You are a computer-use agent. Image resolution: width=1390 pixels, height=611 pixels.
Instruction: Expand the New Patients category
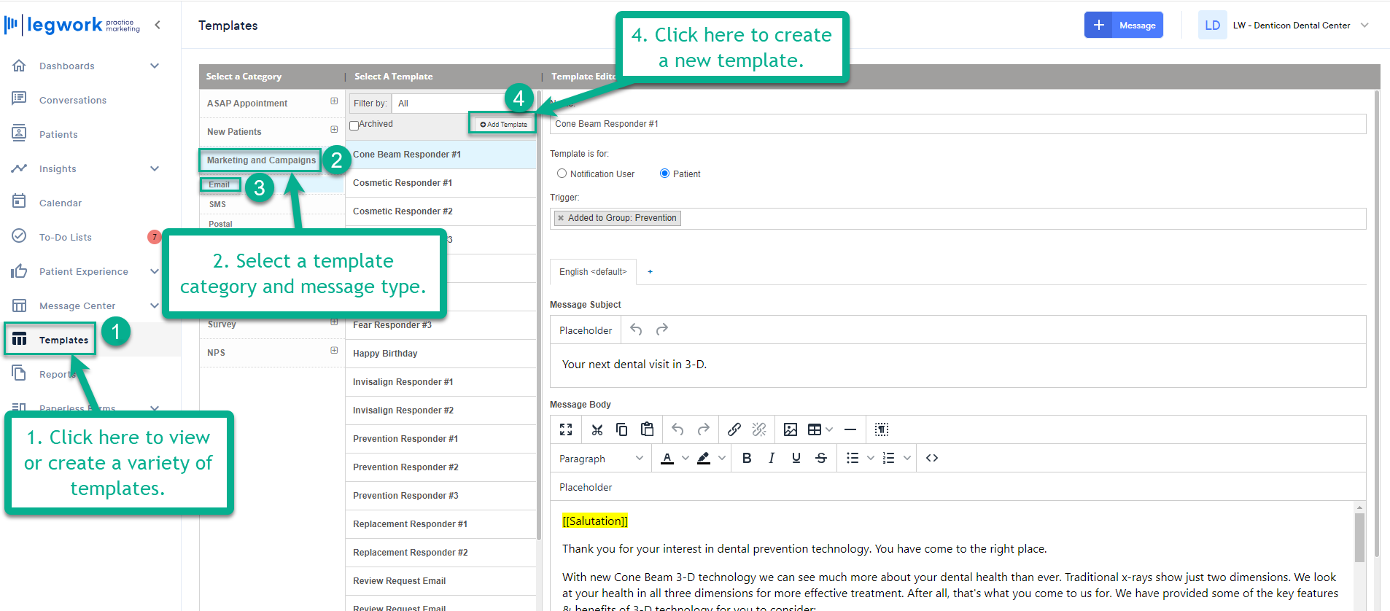pos(334,130)
